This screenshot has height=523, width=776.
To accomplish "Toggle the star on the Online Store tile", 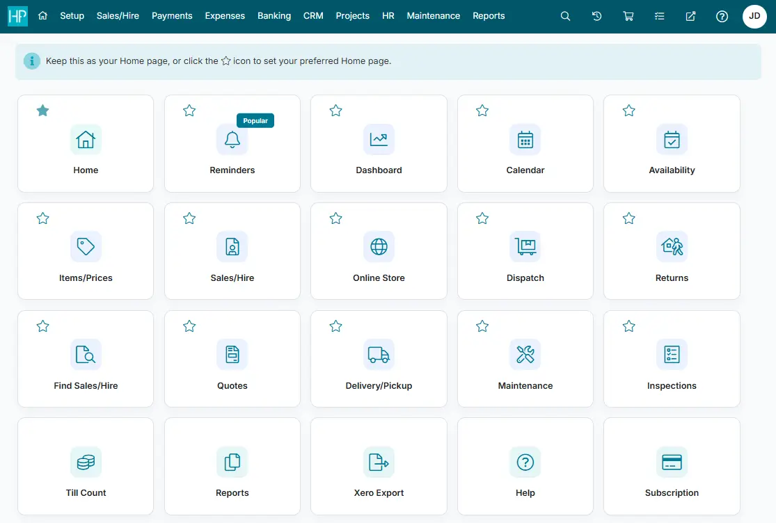I will coord(335,218).
